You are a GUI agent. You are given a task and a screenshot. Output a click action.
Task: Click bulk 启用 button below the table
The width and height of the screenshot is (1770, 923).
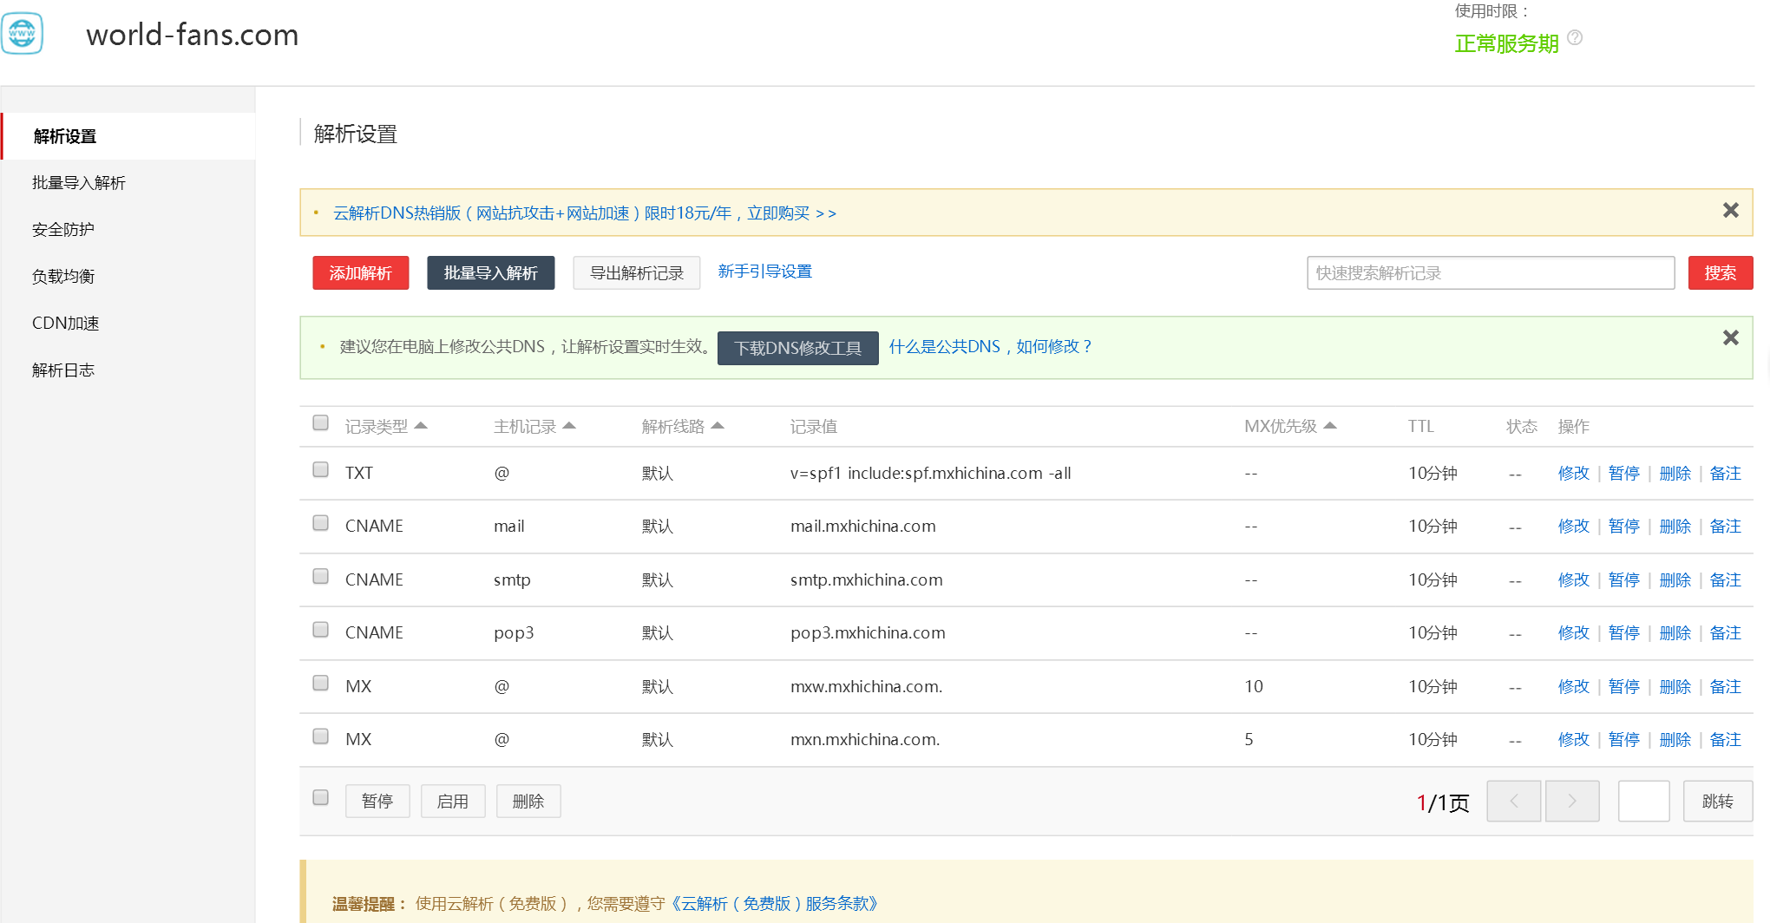[453, 801]
